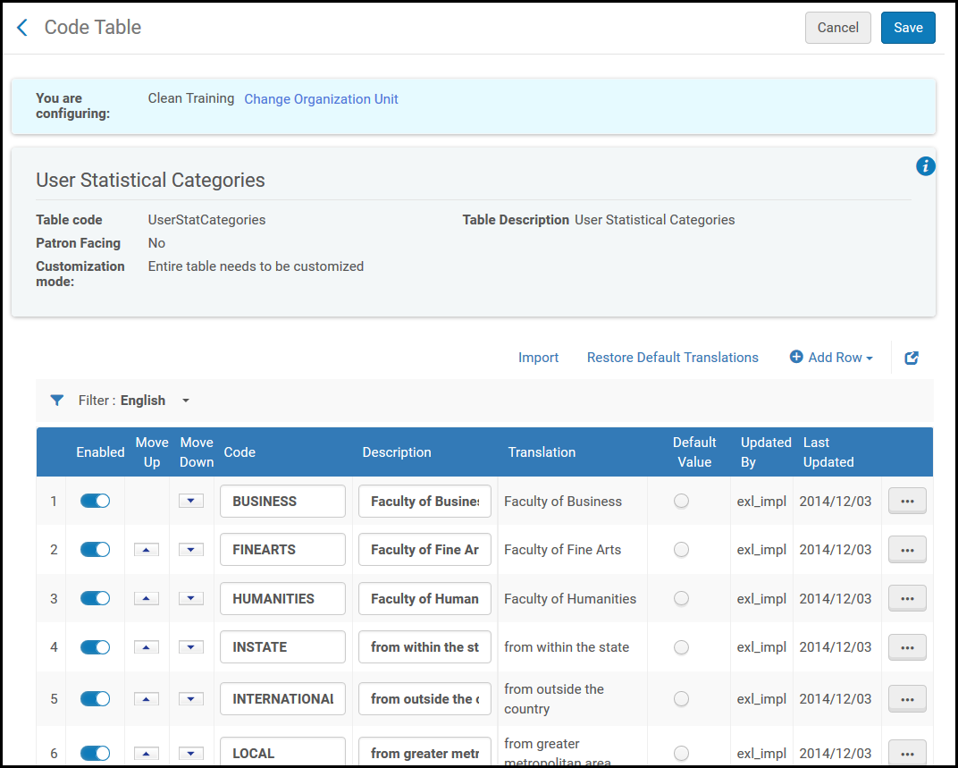Edit the Faculty of Humanities description field
This screenshot has width=958, height=768.
pos(424,599)
